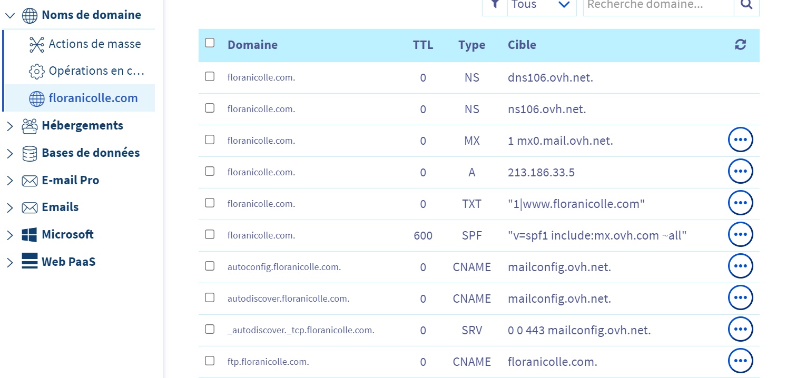Open actions menu for ftp CNAME record
The image size is (796, 378).
click(740, 361)
